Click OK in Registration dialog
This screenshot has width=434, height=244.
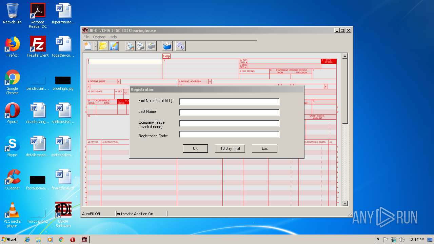coord(195,148)
